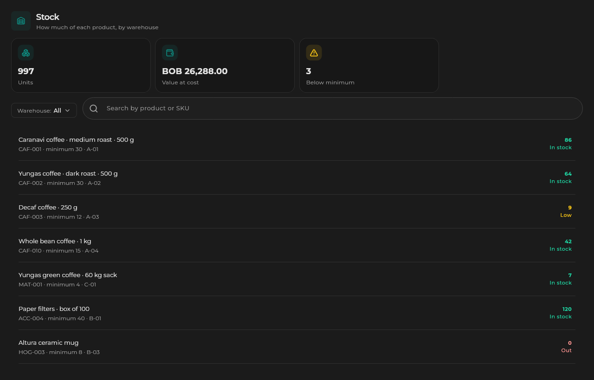Select the Decaf coffee 250 g row
The width and height of the screenshot is (594, 380).
point(297,211)
